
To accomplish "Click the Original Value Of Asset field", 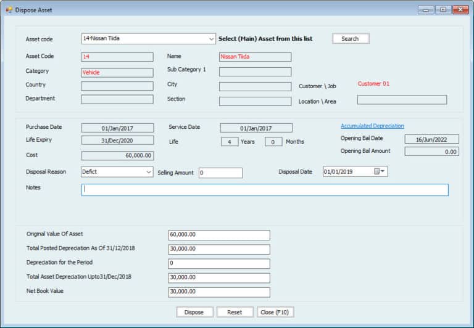I will [219, 235].
